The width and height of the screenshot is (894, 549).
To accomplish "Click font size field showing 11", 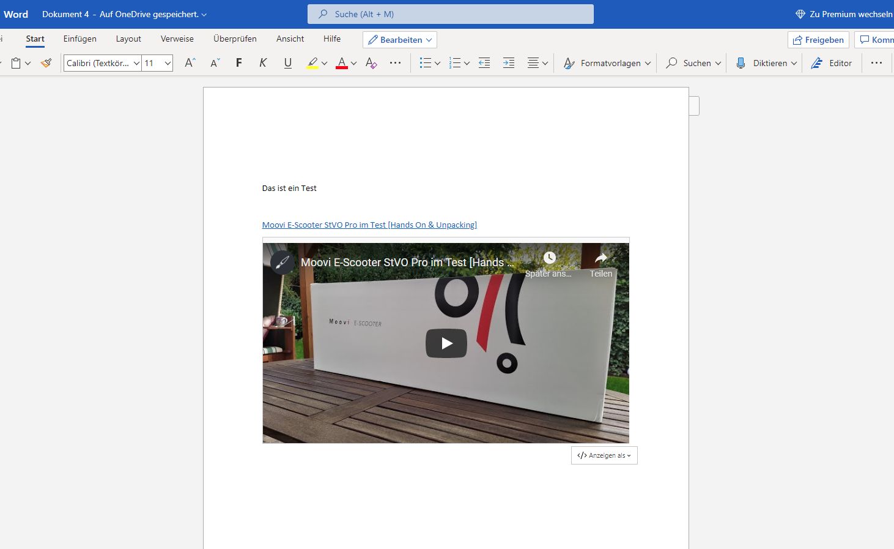I will (152, 63).
